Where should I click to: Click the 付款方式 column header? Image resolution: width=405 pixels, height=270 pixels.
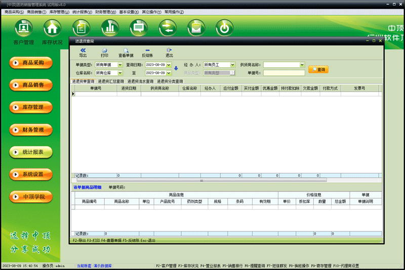tap(330, 88)
